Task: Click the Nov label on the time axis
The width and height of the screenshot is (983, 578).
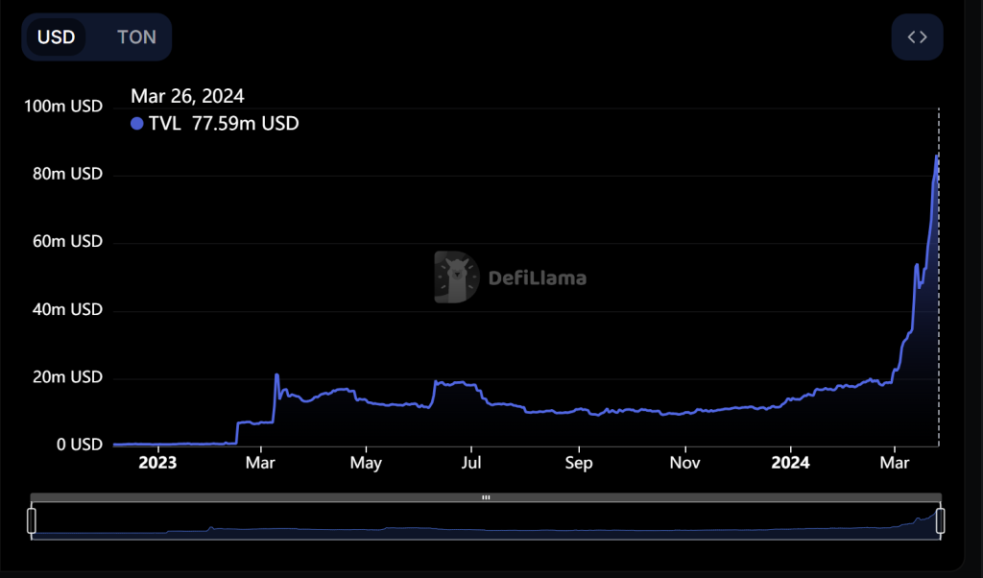Action: pos(684,463)
